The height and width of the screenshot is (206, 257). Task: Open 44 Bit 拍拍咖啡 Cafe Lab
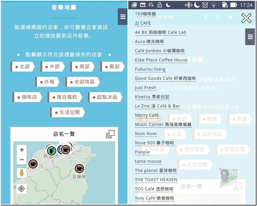pos(160,32)
